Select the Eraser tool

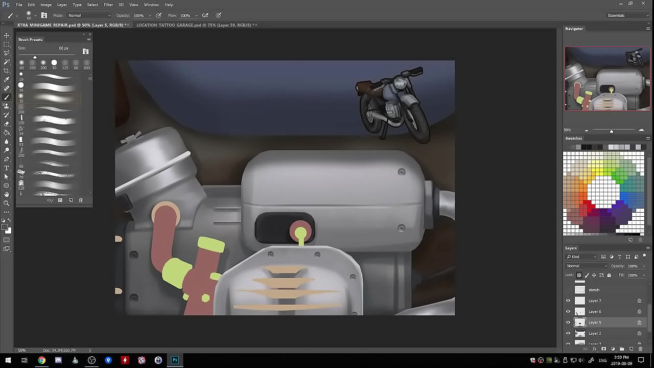click(x=7, y=124)
